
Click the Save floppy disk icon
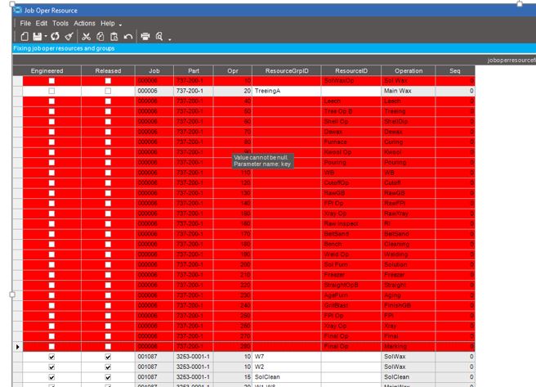(38, 36)
